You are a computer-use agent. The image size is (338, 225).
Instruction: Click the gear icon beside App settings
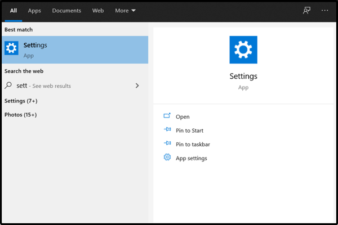click(x=167, y=158)
